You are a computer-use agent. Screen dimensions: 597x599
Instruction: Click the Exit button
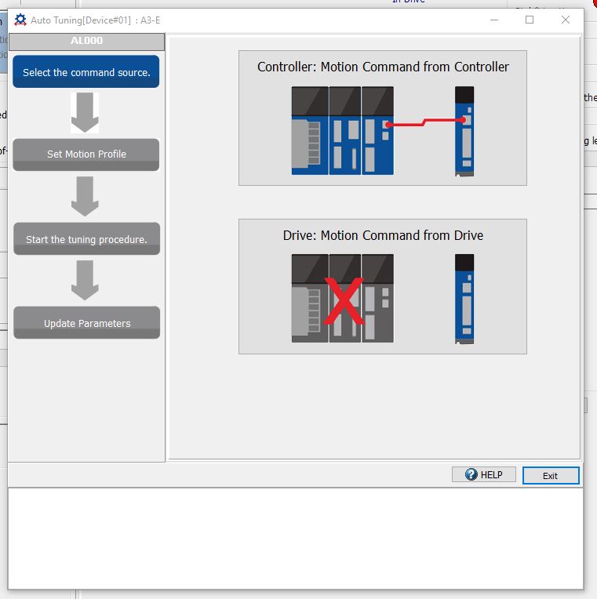pos(551,476)
